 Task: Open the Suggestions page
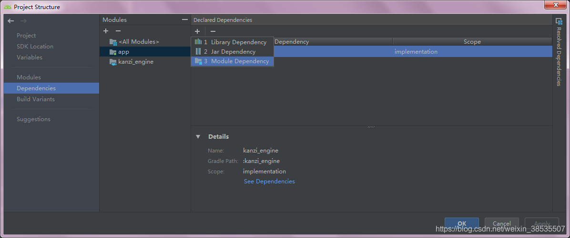tap(33, 119)
